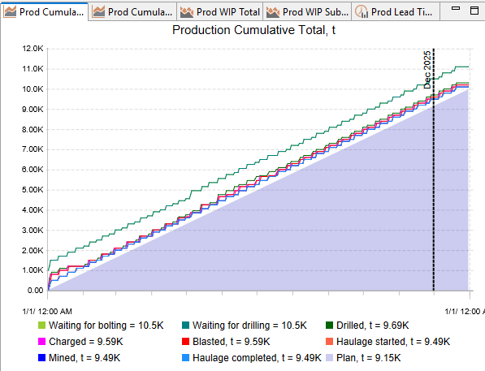This screenshot has width=485, height=371.
Task: Click the Blasted red legend swatch
Action: point(185,341)
